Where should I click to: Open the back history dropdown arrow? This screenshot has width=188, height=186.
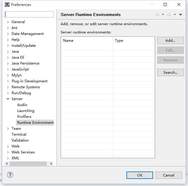163,15
